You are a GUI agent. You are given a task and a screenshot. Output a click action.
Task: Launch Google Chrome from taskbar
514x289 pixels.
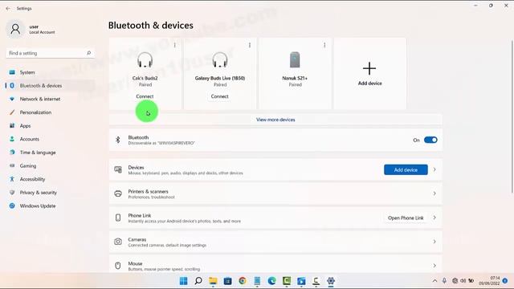[243, 281]
